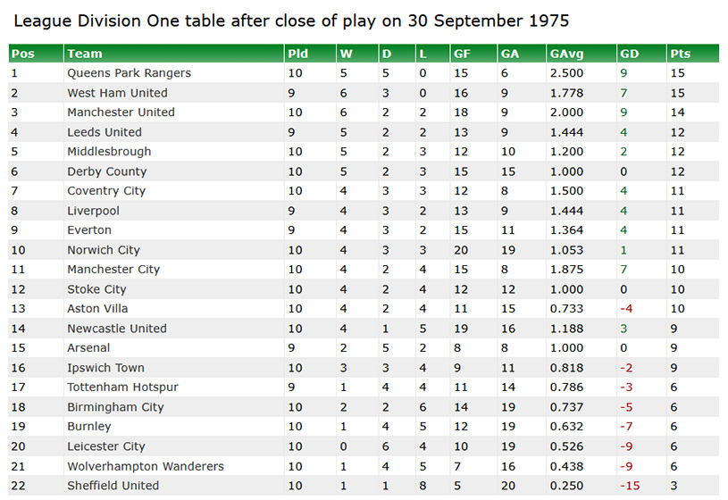The width and height of the screenshot is (728, 500).
Task: Click the Manchester United team name
Action: click(121, 112)
